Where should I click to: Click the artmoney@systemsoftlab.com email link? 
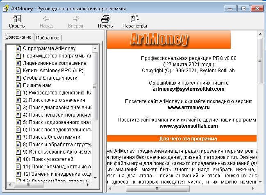click(x=188, y=89)
